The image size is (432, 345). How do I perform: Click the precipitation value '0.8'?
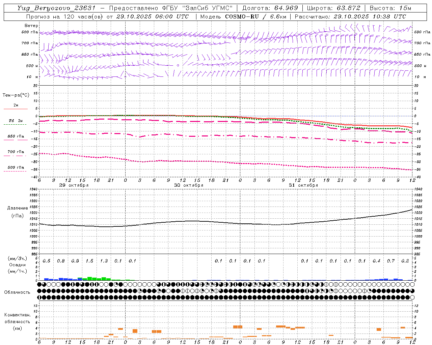point(61,261)
